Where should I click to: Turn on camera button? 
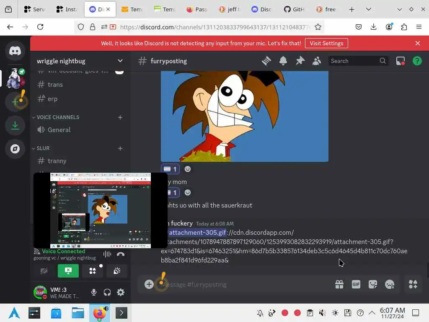[44, 271]
